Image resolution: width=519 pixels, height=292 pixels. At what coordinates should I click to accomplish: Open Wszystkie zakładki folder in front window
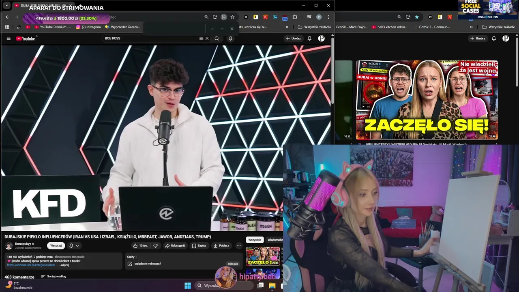[314, 27]
